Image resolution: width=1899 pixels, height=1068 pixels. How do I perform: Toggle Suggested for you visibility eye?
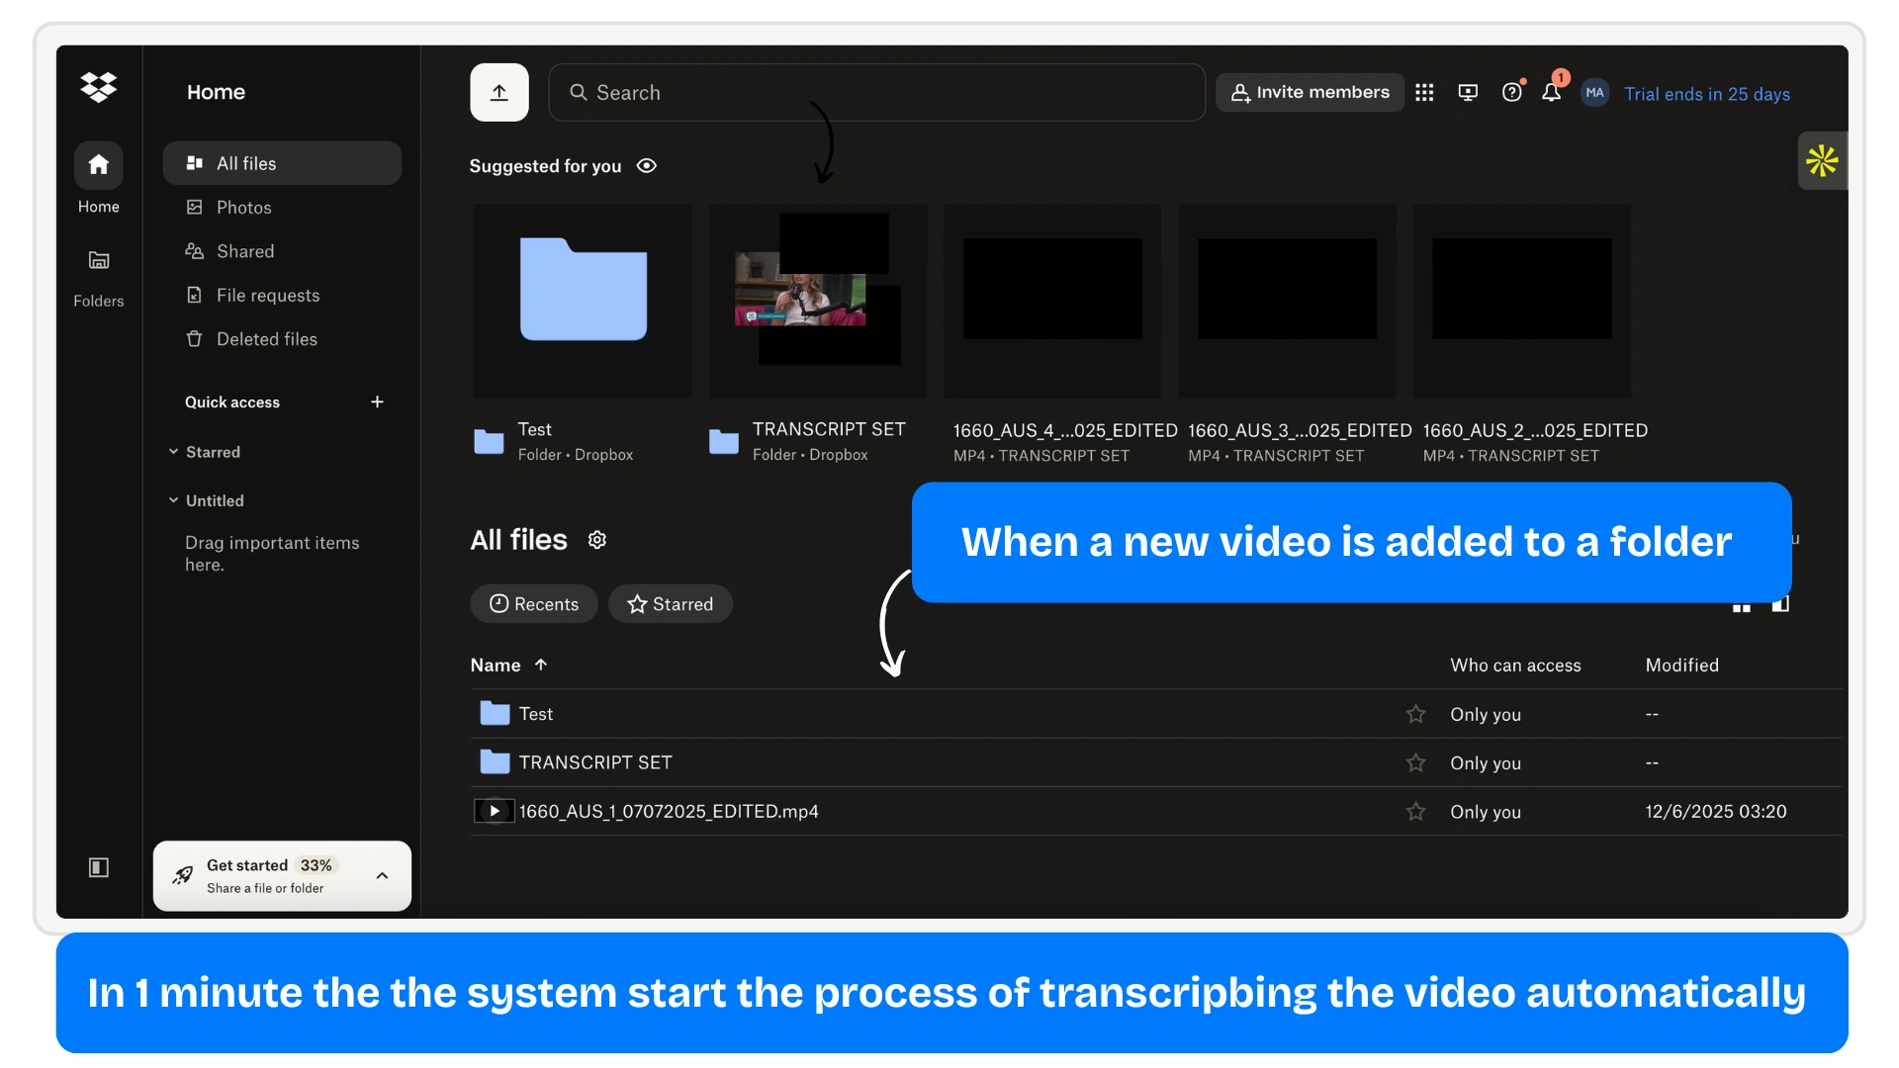[647, 166]
